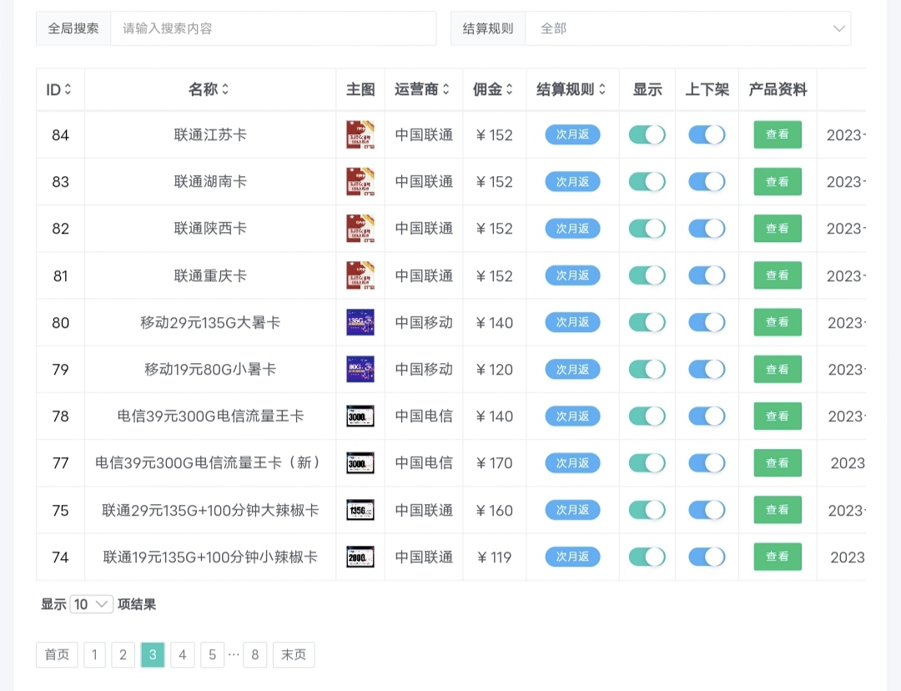Sort by the 运营商 column header
The height and width of the screenshot is (691, 901).
click(423, 89)
